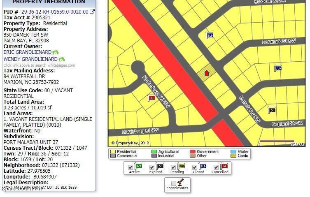Open the ERIC GRANDLIENARD owner link
This screenshot has width=310, height=197.
27,52
